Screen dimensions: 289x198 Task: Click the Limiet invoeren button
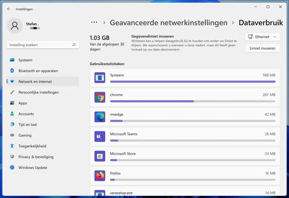(x=262, y=48)
